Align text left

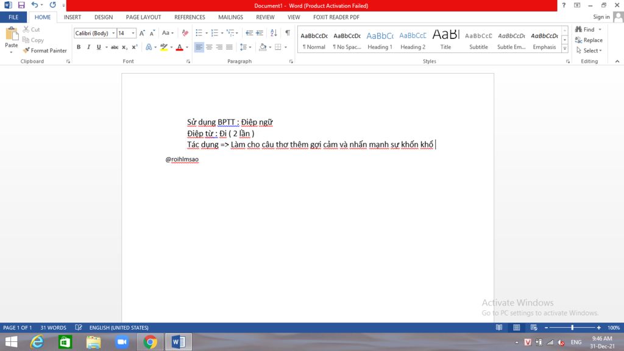pos(199,47)
